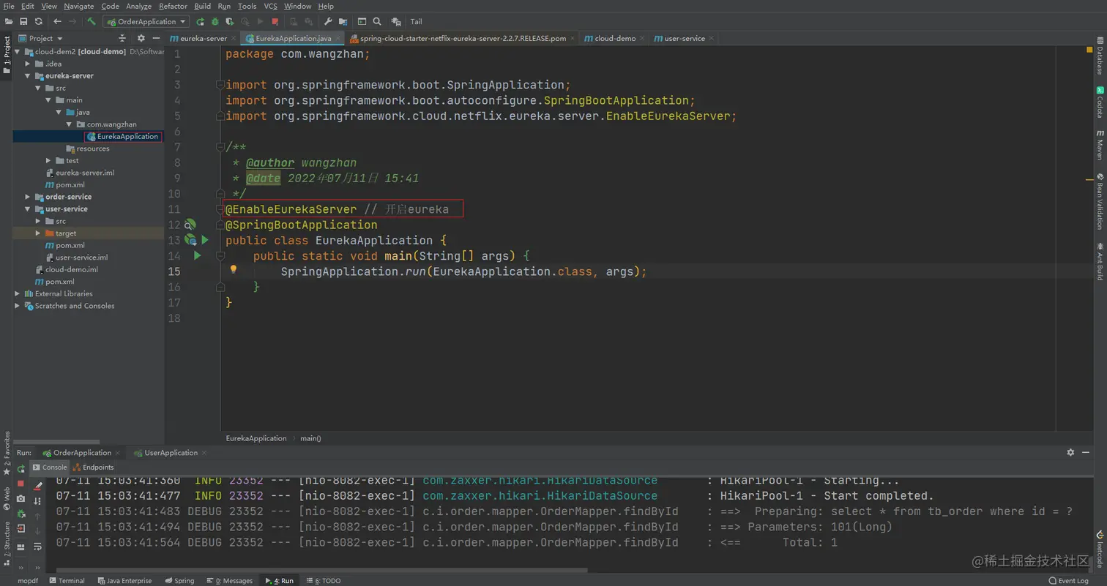Click the Spring bean gutter icon on line 12
This screenshot has width=1107, height=586.
point(190,225)
